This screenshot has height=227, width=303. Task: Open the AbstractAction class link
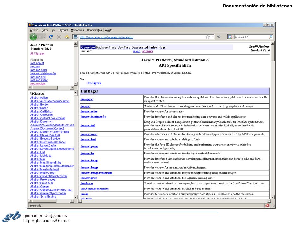click(39, 98)
